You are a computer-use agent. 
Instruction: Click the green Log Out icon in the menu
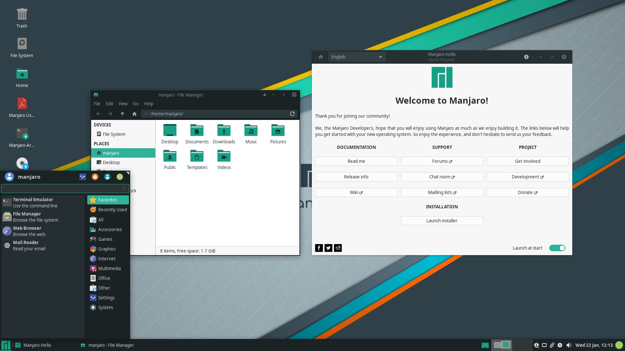pyautogui.click(x=120, y=176)
